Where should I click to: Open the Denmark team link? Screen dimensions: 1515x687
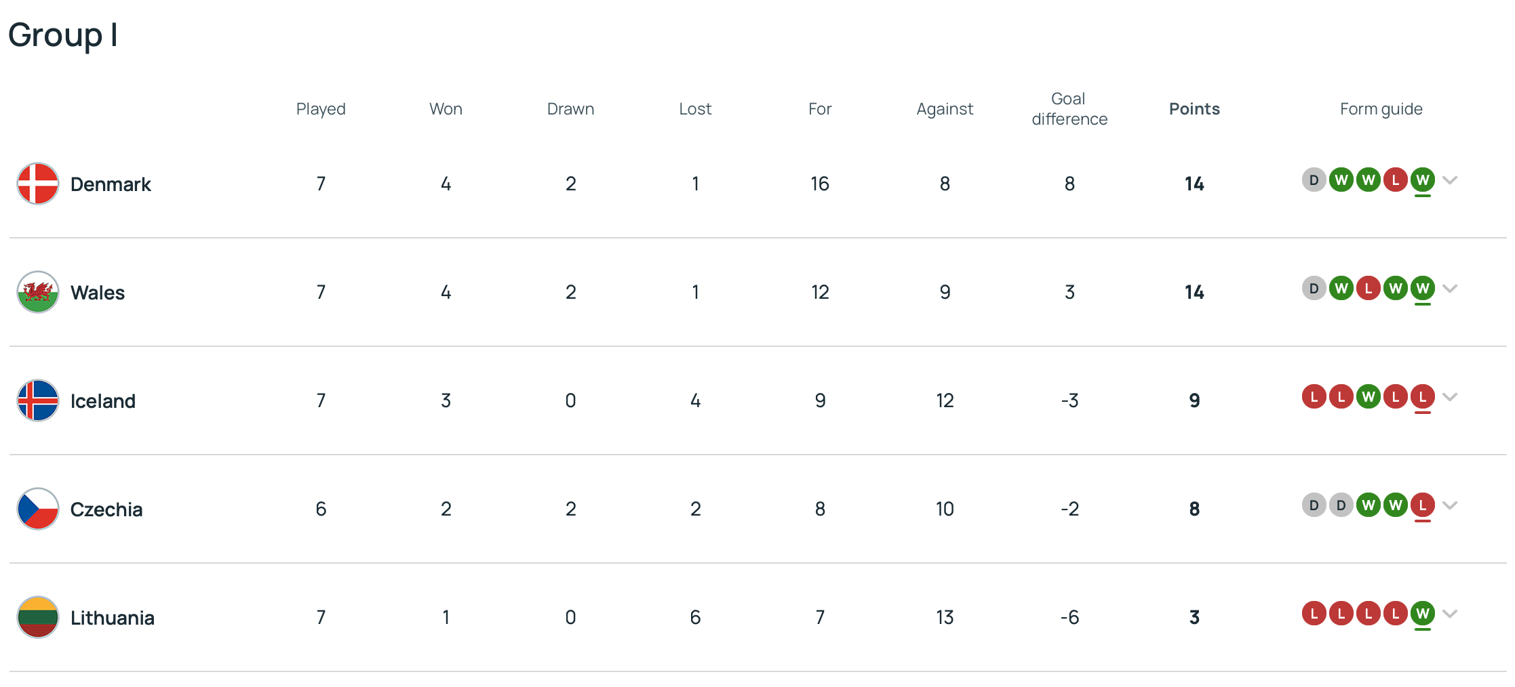(111, 184)
